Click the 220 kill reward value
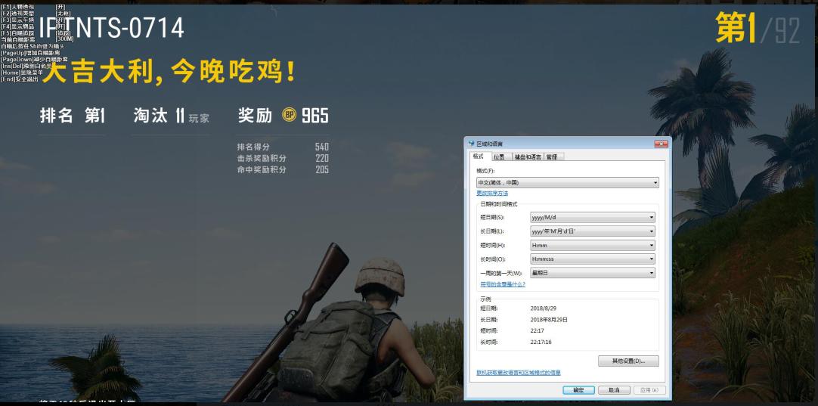Image resolution: width=818 pixels, height=406 pixels. coord(322,158)
